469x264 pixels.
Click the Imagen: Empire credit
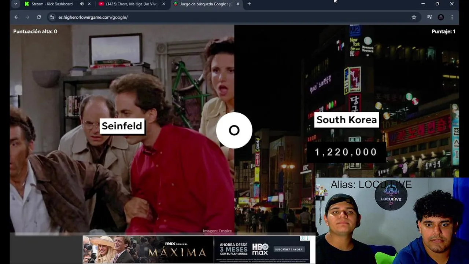tap(217, 231)
